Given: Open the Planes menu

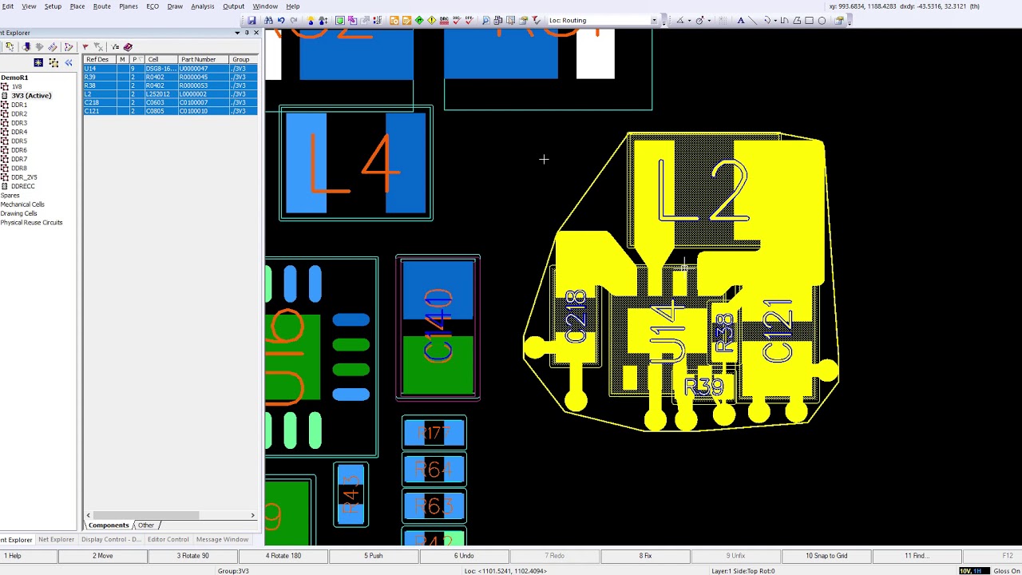Looking at the screenshot, I should 128,6.
